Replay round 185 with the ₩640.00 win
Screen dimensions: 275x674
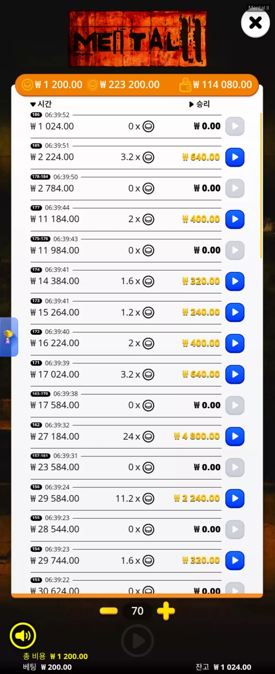[235, 157]
